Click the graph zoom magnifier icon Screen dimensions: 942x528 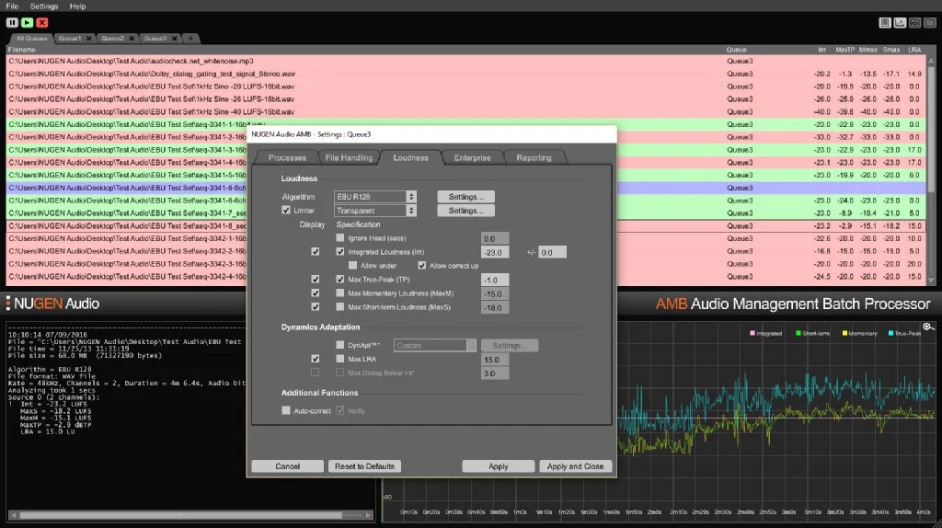(x=929, y=327)
